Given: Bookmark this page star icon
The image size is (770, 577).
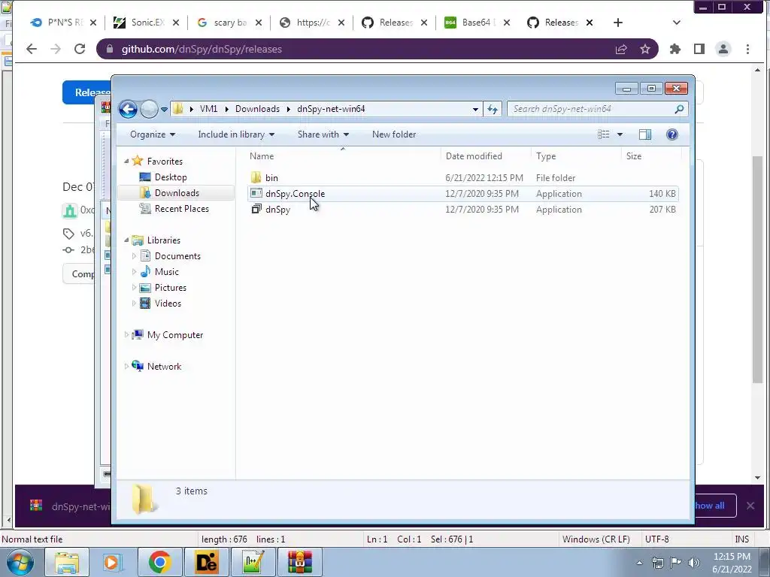Looking at the screenshot, I should pyautogui.click(x=644, y=49).
